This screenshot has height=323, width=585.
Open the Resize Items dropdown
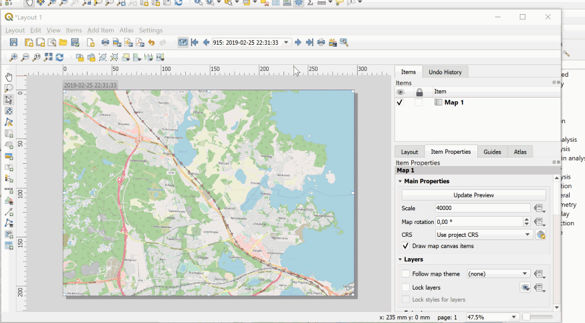(160, 58)
